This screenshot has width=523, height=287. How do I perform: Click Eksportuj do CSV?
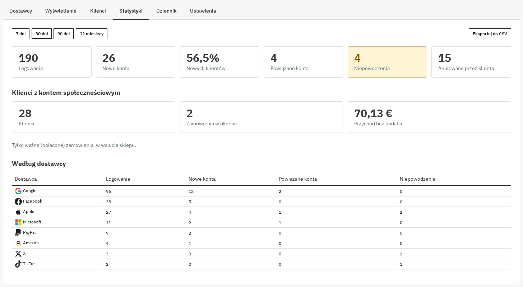(490, 34)
